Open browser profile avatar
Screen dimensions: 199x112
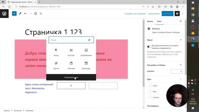click(177, 7)
